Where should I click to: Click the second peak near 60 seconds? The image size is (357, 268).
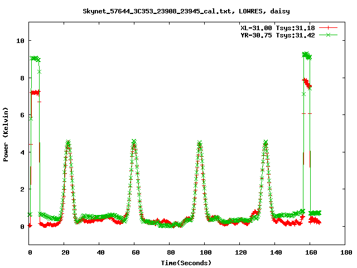(x=134, y=142)
